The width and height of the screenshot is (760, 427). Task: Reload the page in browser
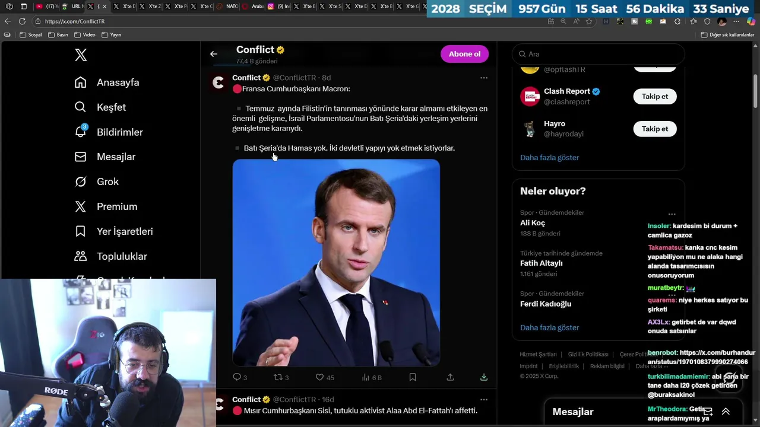pos(22,21)
